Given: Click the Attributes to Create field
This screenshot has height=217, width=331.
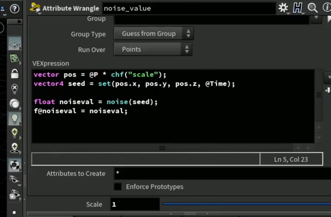Looking at the screenshot, I should (x=222, y=174).
